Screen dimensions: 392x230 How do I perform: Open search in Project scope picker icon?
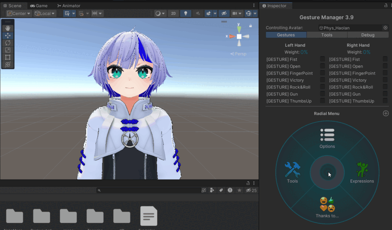(x=204, y=190)
